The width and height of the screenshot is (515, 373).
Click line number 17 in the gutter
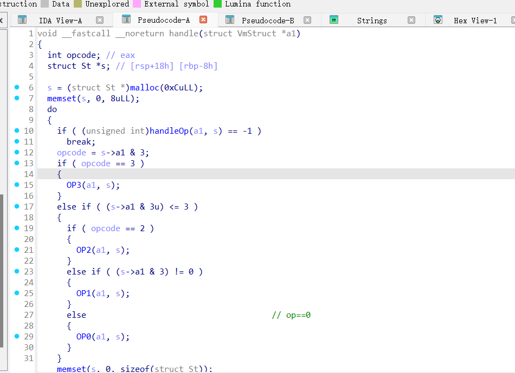coord(28,207)
